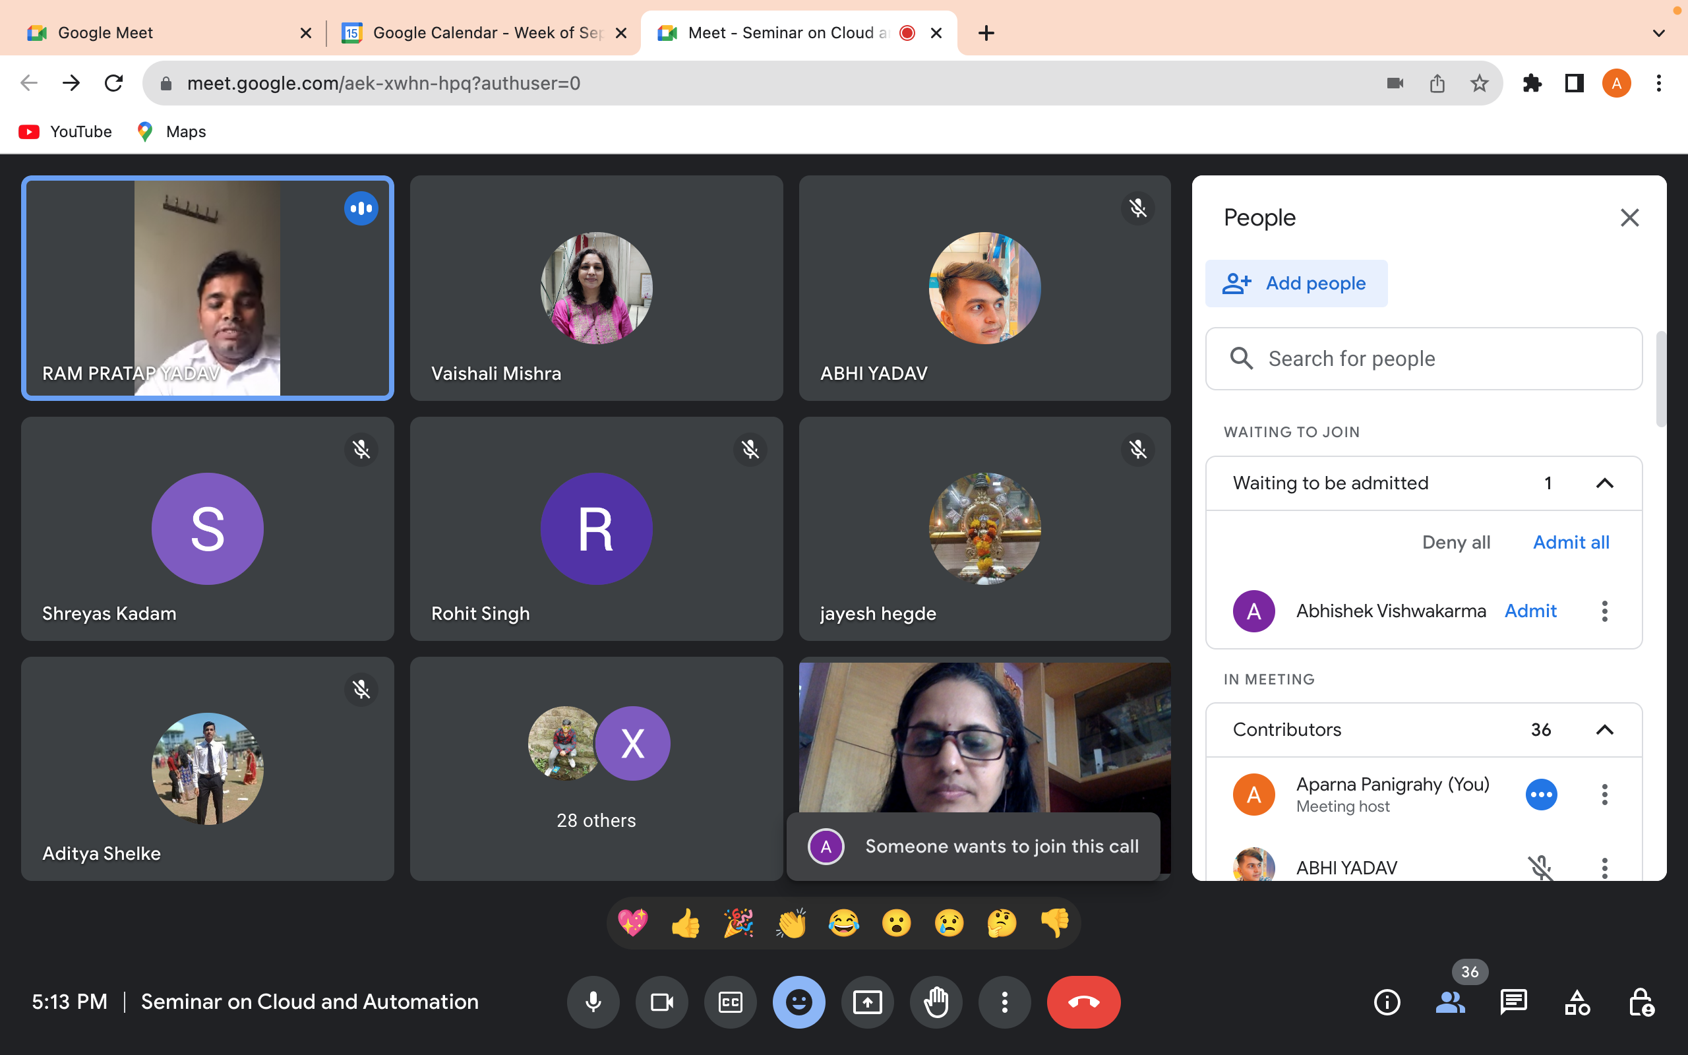This screenshot has height=1055, width=1688.
Task: Click the Add people button
Action: (x=1296, y=284)
